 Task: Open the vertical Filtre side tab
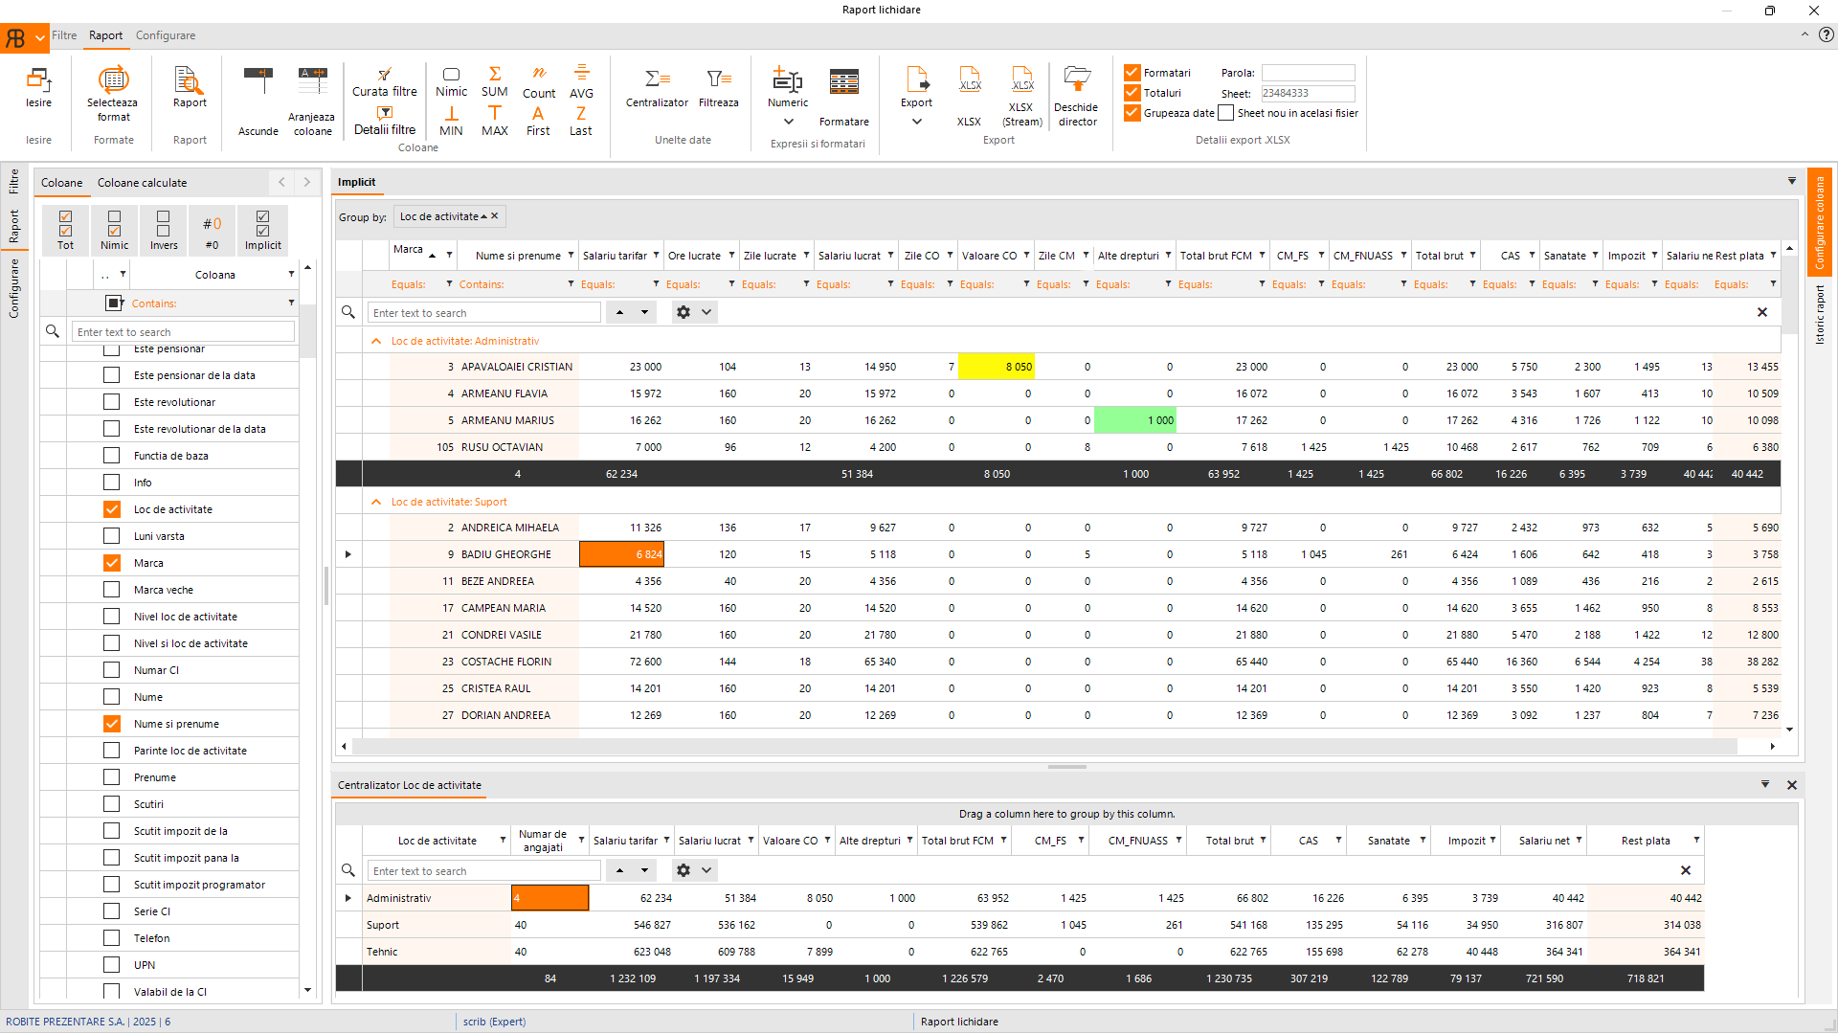[x=13, y=181]
